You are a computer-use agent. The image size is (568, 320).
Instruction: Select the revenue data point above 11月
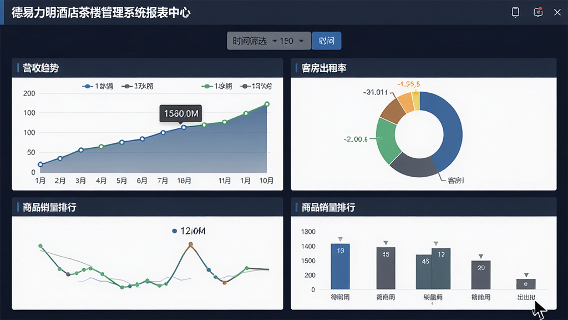225,122
